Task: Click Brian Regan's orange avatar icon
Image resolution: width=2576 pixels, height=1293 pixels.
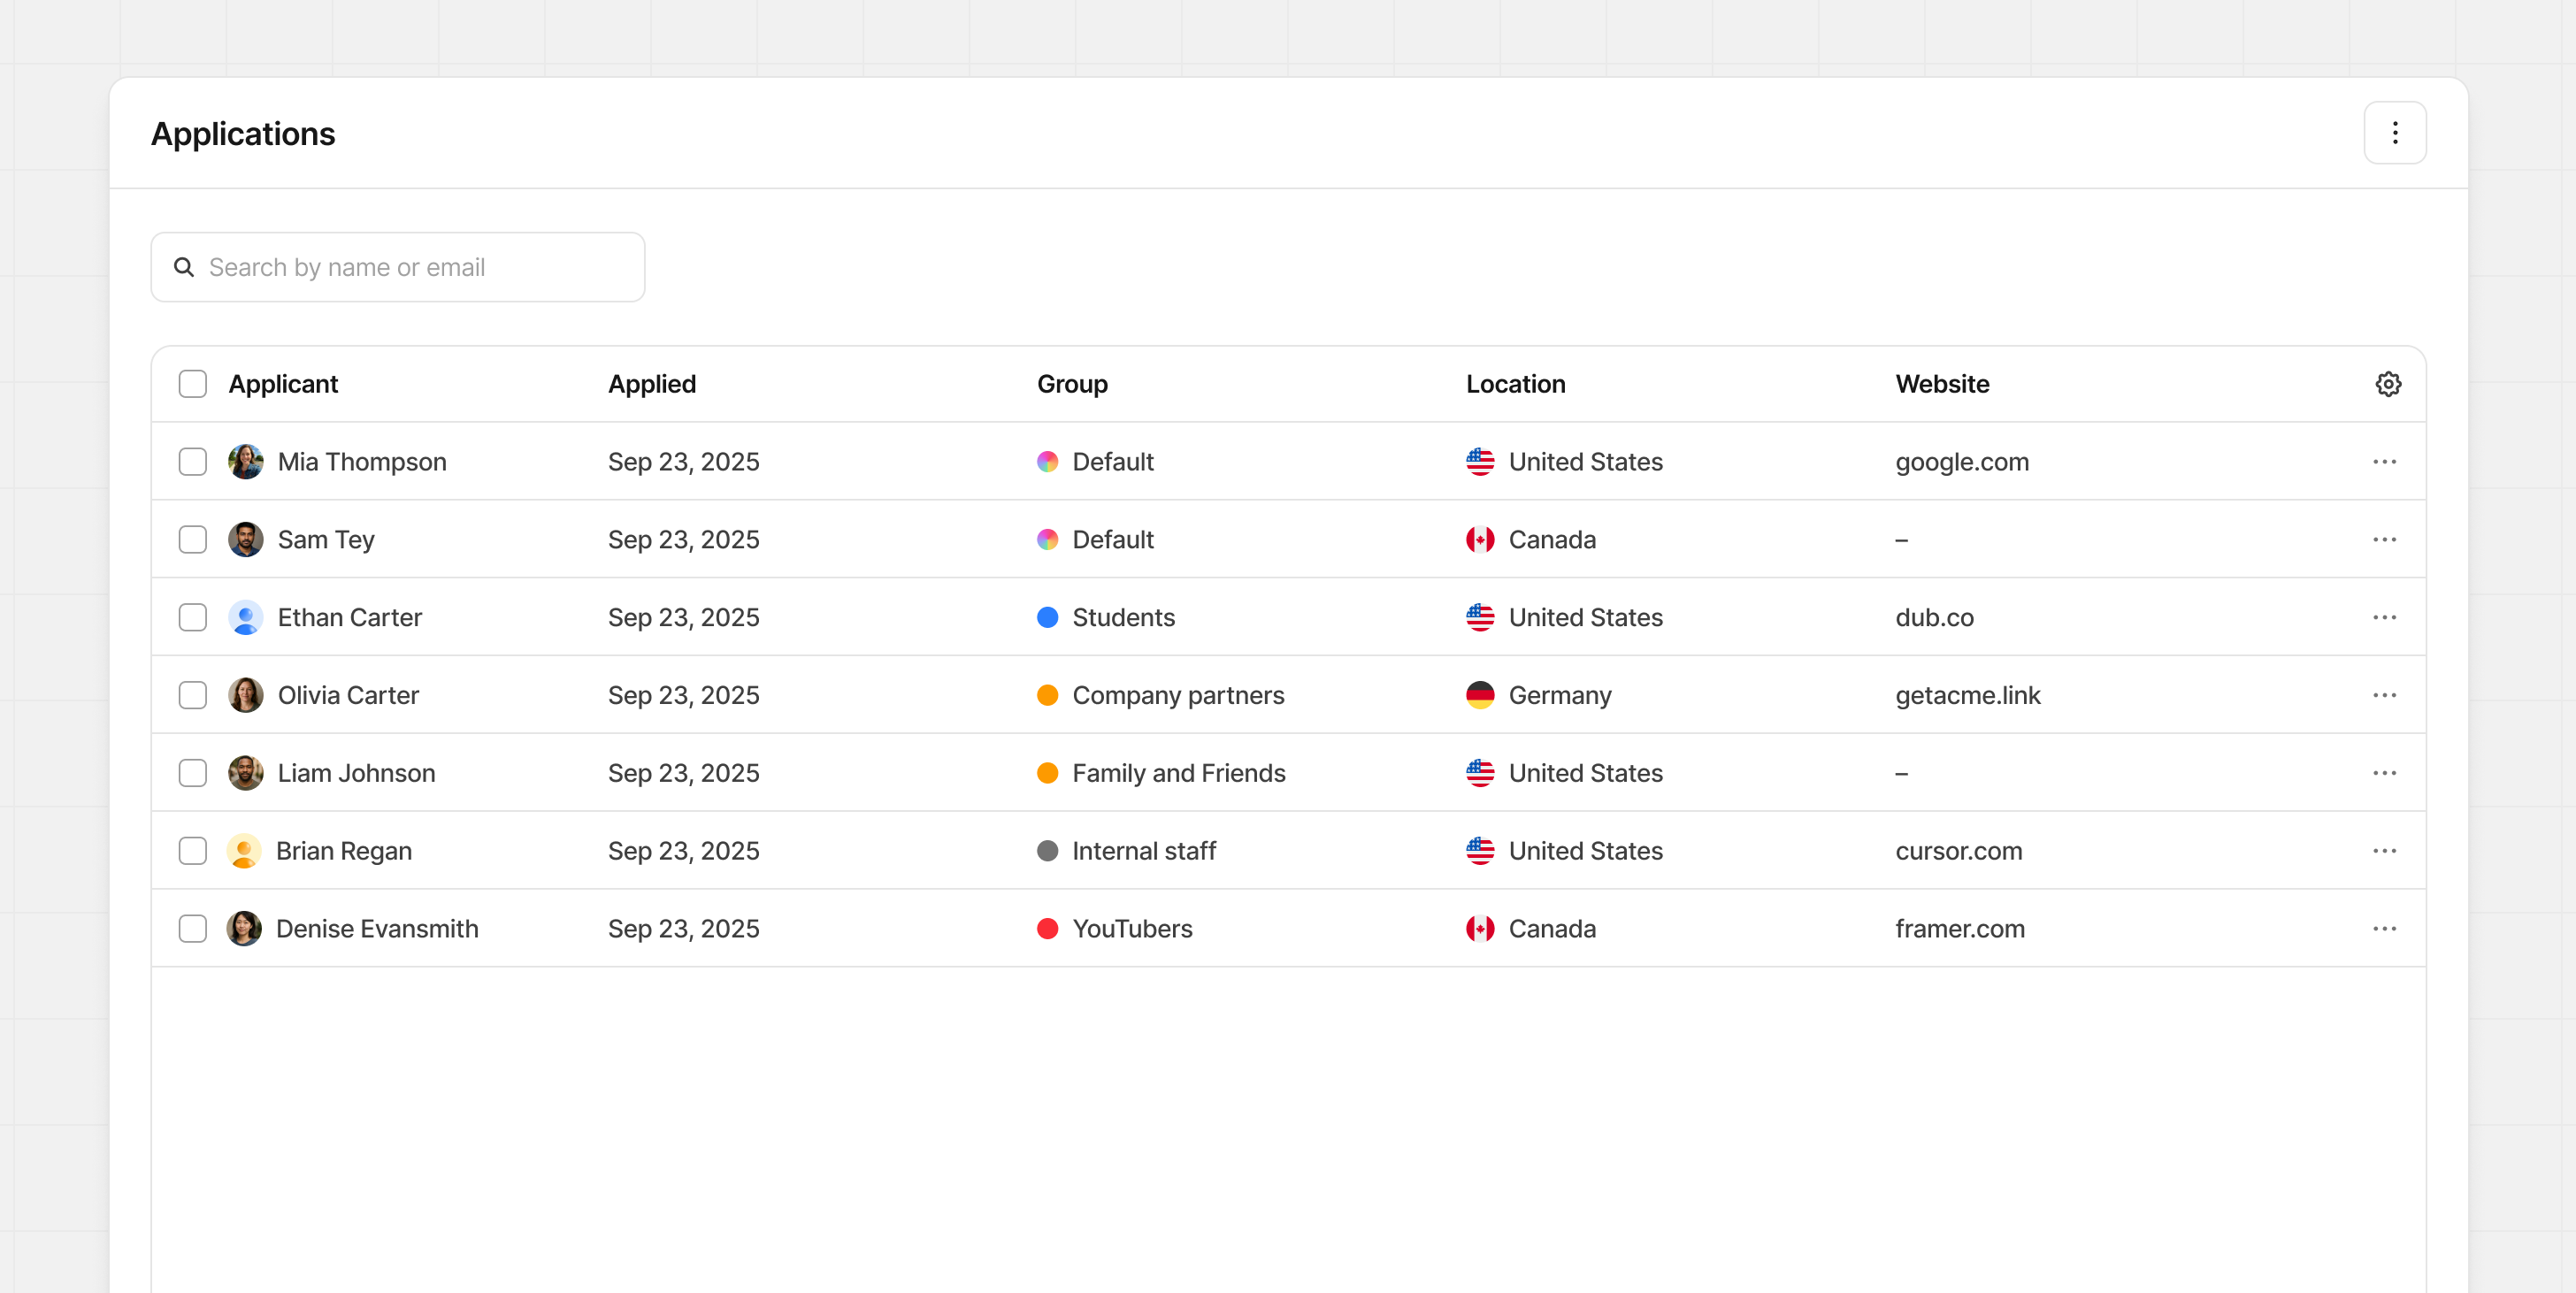Action: coord(243,851)
